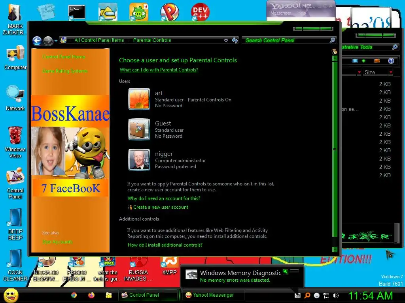405x303 pixels.
Task: Select the Computer administrator account picture
Action: 139,160
